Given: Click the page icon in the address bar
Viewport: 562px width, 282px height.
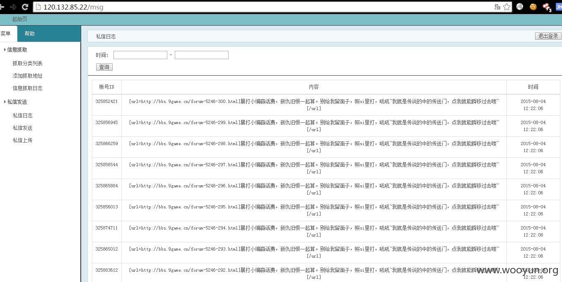Looking at the screenshot, I should (x=39, y=7).
